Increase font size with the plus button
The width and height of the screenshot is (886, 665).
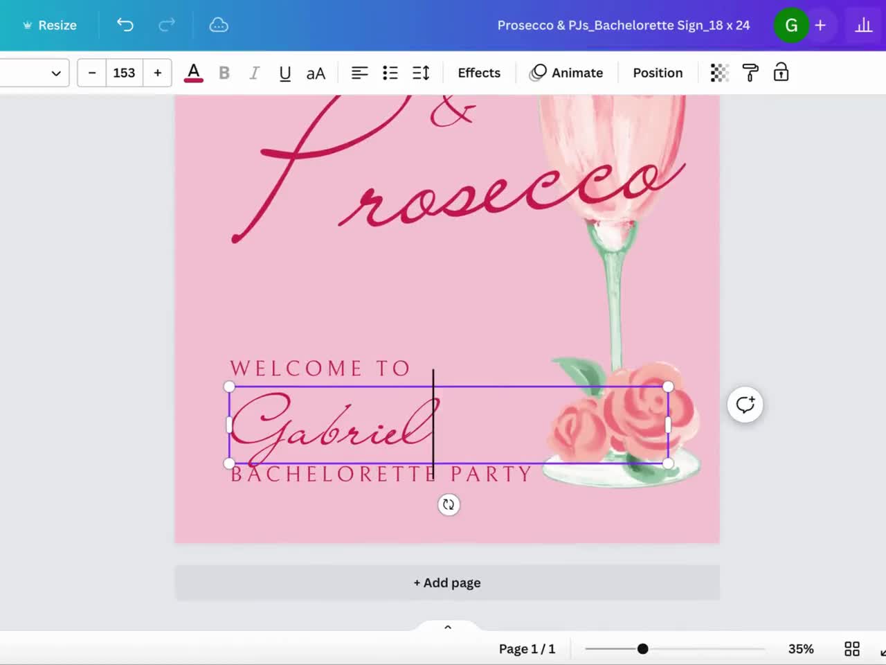[x=158, y=73]
